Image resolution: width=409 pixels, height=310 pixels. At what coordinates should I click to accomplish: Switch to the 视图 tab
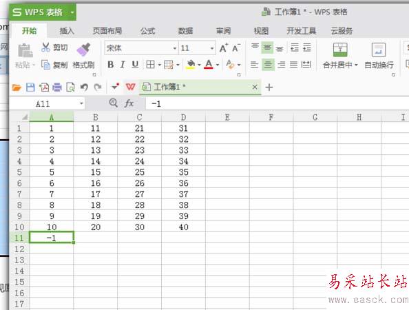[x=261, y=31]
